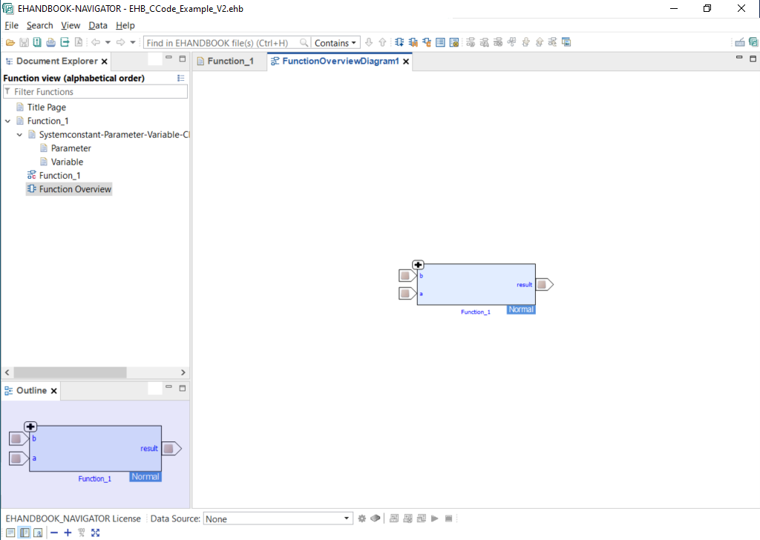Click the Function_1 block plus icon

click(x=418, y=265)
